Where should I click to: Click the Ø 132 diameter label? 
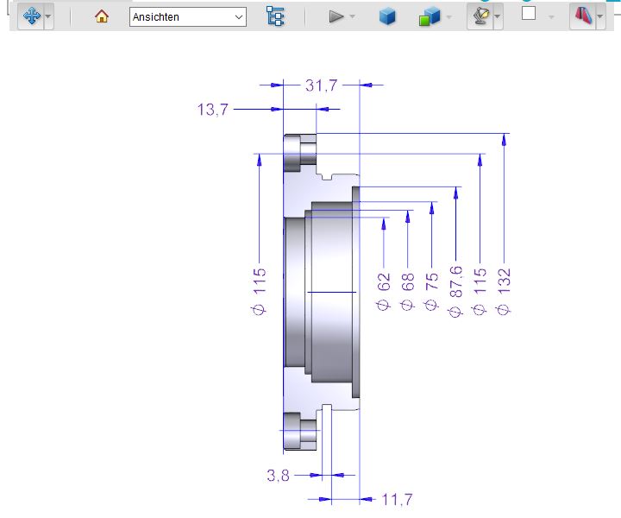pyautogui.click(x=504, y=291)
